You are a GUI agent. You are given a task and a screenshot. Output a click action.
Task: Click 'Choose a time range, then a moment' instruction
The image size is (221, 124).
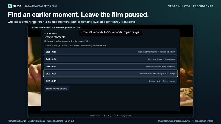point(76,45)
